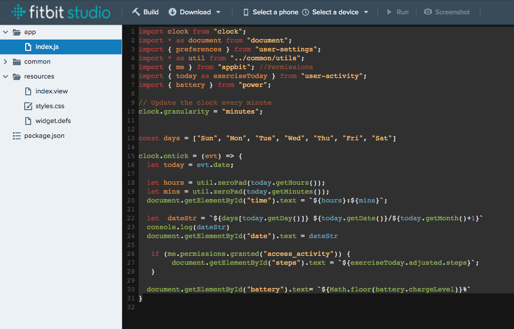514x329 pixels.
Task: Click console.log(dateStr) in the code
Action: tap(188, 227)
